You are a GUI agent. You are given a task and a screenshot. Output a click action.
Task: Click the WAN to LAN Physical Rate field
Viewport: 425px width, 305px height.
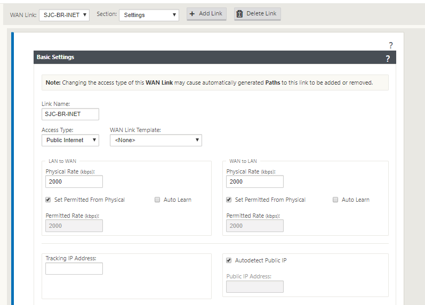pyautogui.click(x=255, y=182)
